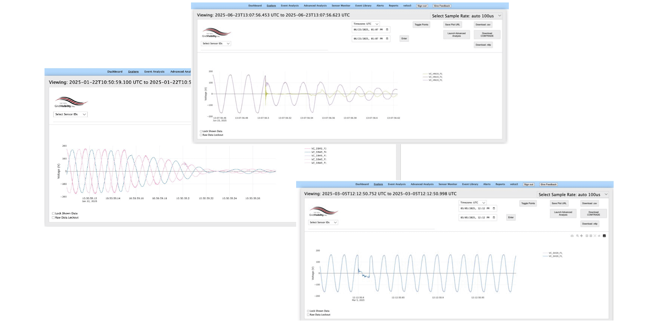Viewport: 662px width, 323px height.
Task: Go to Sensor Monitor in the March 5 window
Action: (x=448, y=184)
